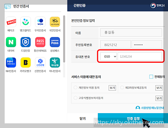Select the Naver (네이버) certificate icon

tap(11, 42)
